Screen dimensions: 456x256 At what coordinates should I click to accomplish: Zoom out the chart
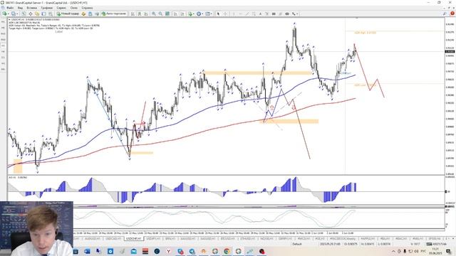tap(160, 14)
